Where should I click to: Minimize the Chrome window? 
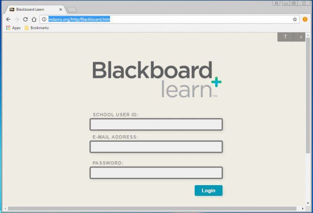pos(286,3)
